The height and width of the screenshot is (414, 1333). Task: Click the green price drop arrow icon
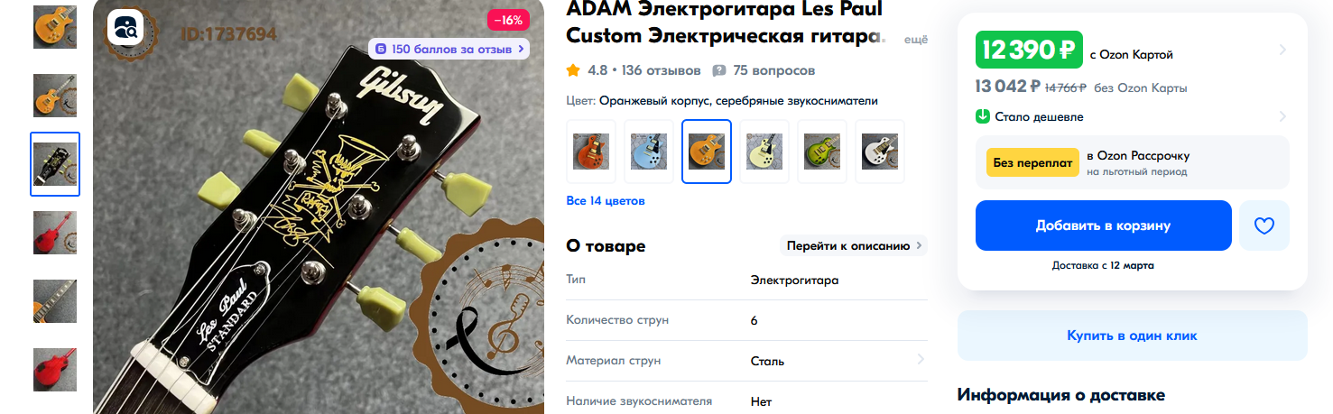[x=983, y=116]
